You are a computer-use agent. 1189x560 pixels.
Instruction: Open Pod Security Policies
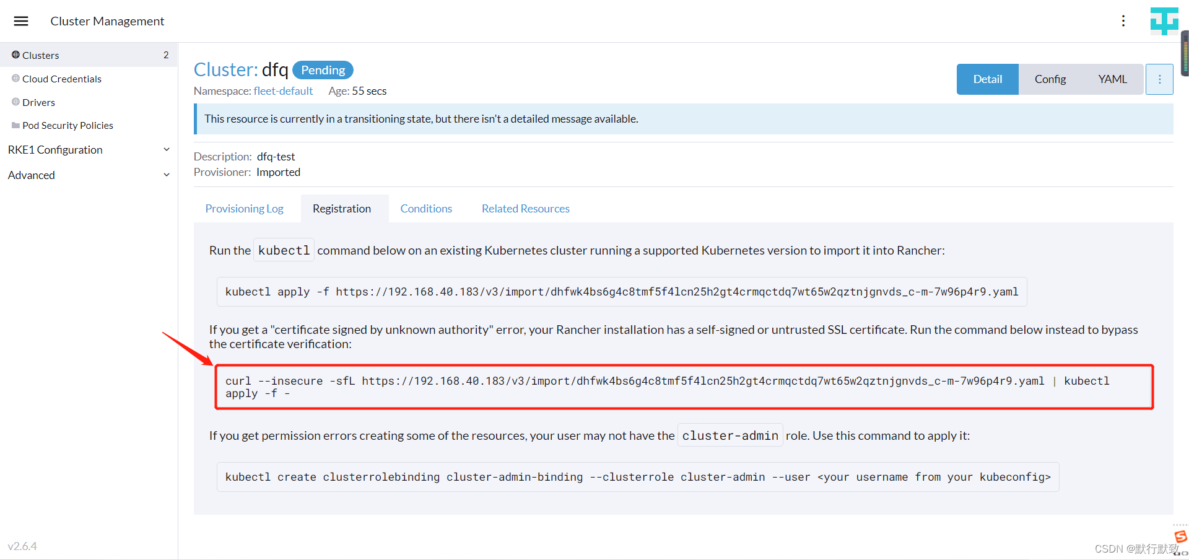pos(68,125)
